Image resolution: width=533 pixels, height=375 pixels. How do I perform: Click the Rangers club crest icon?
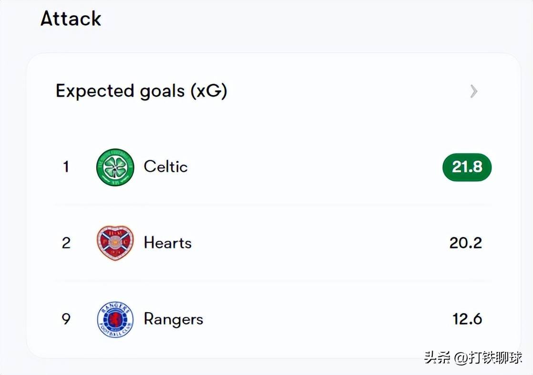click(115, 319)
